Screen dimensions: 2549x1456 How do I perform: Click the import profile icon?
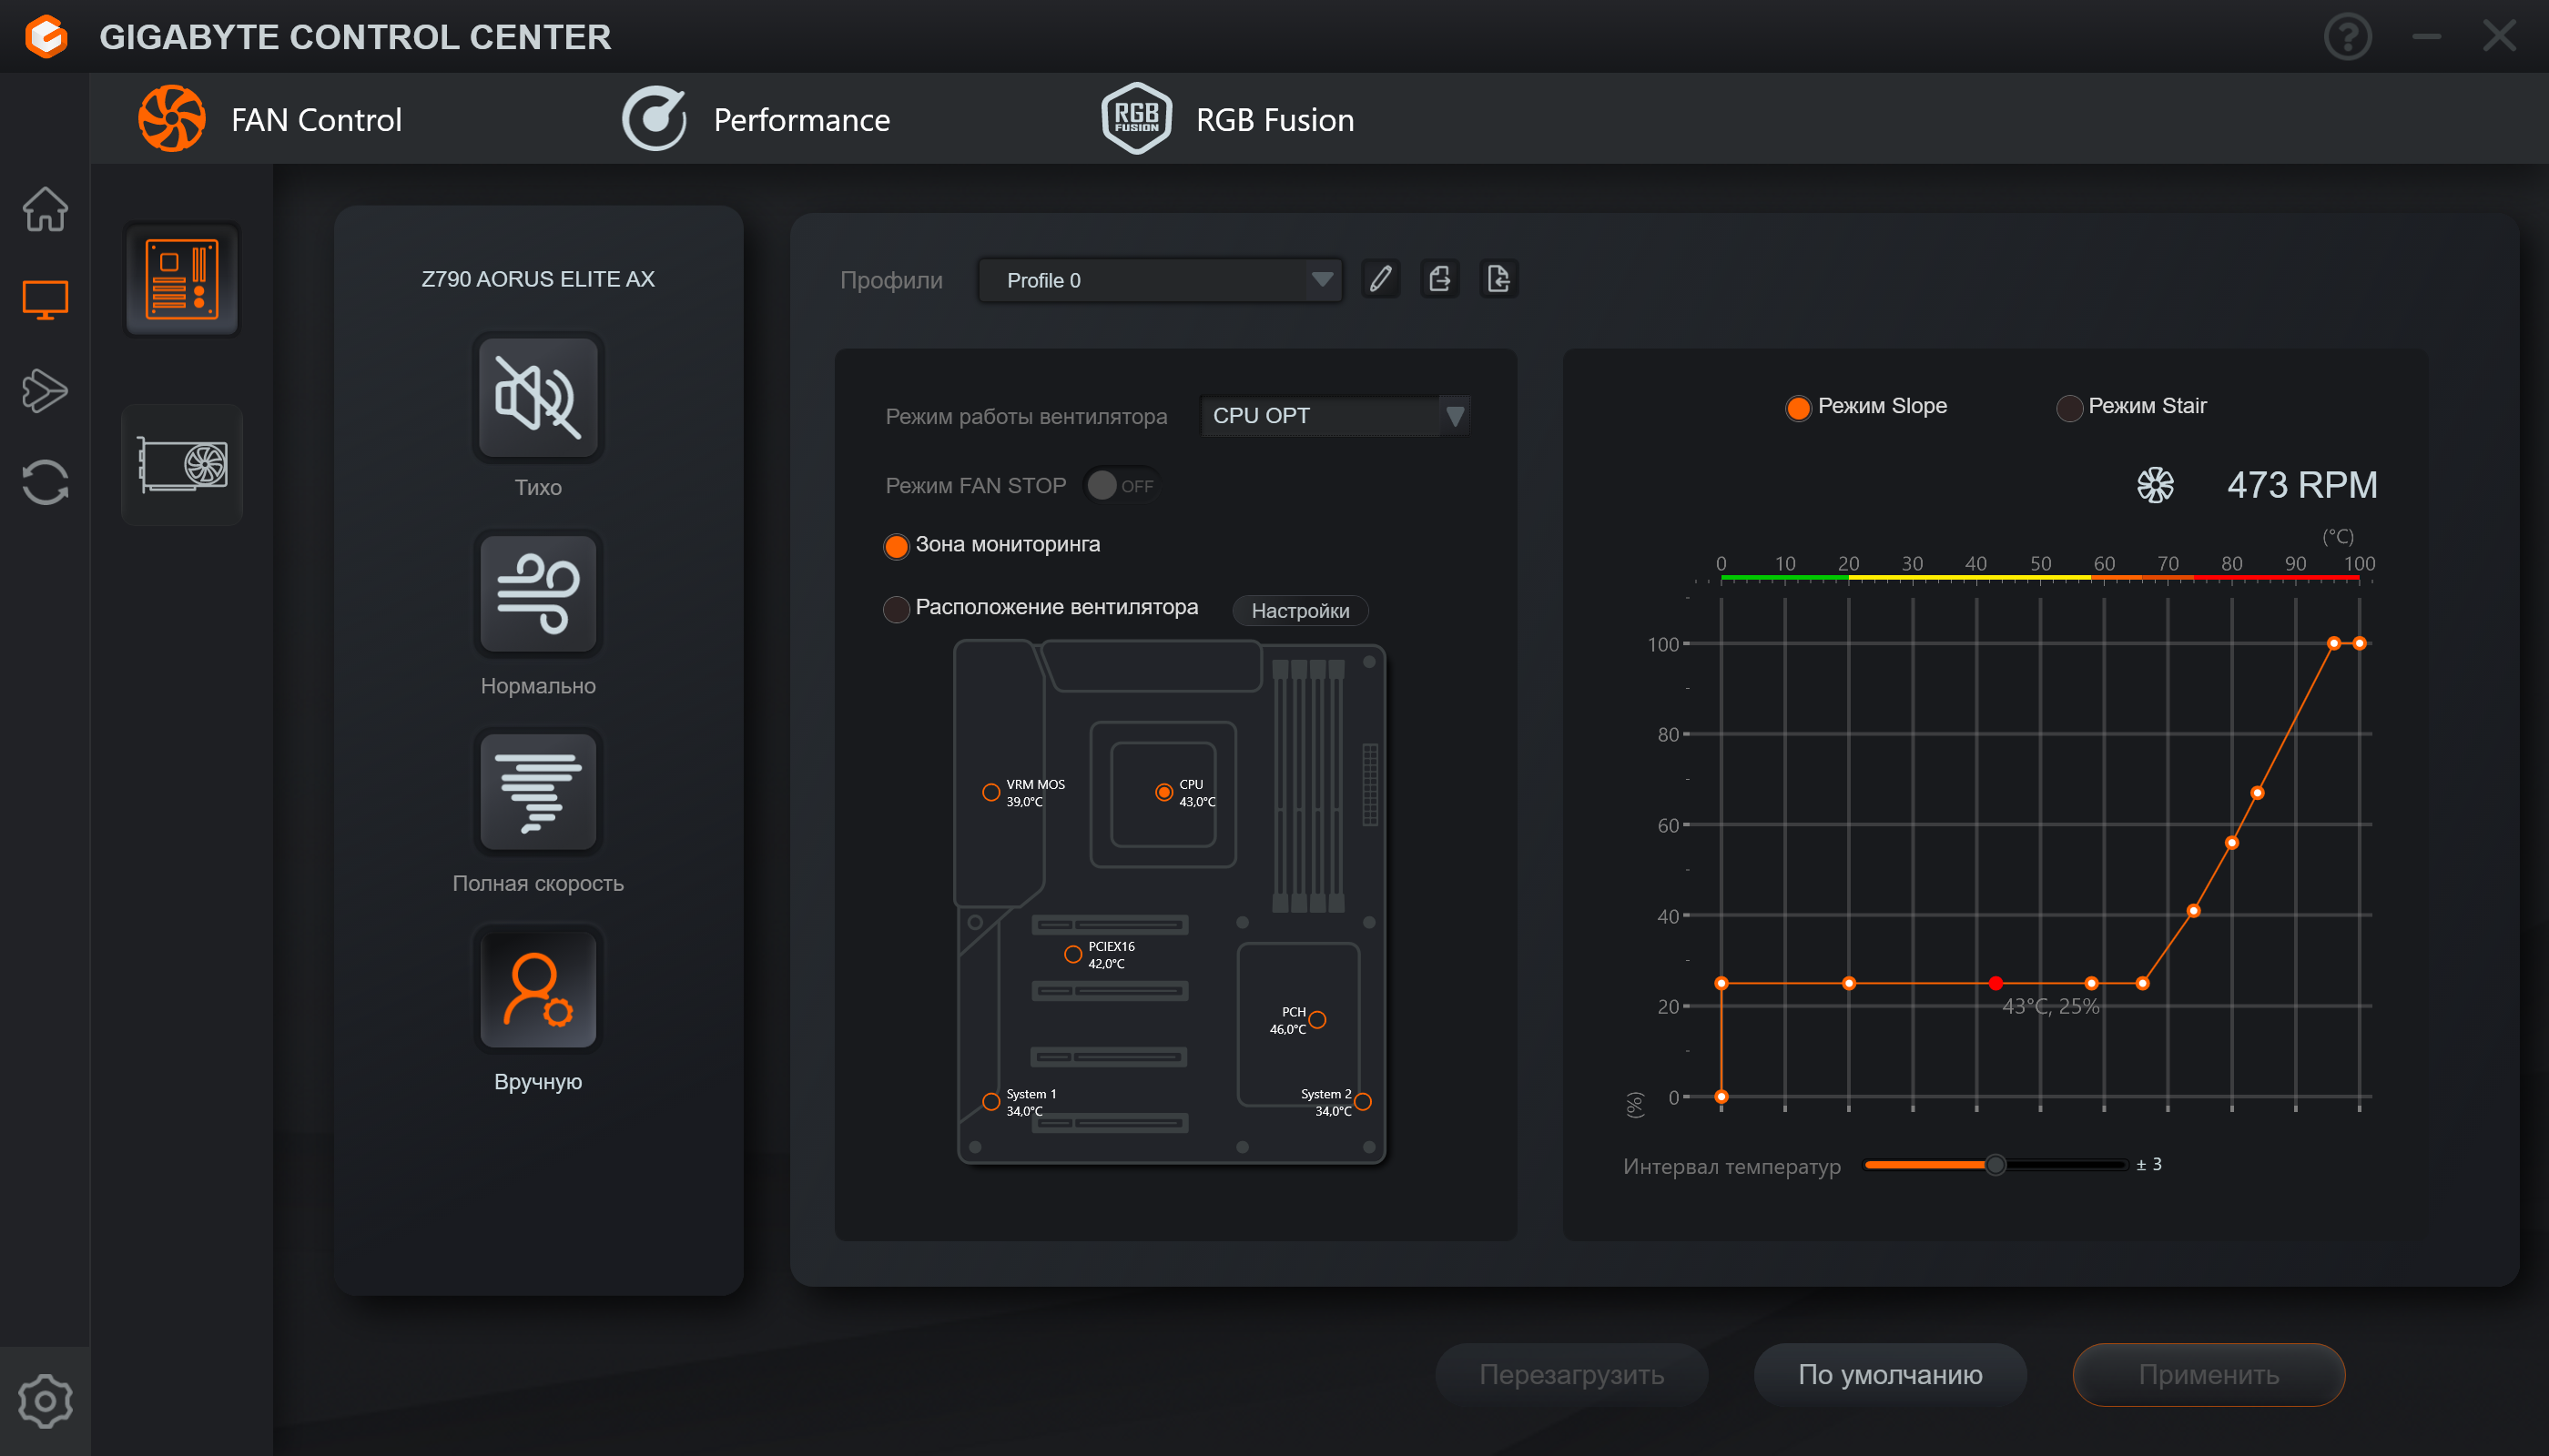tap(1498, 279)
